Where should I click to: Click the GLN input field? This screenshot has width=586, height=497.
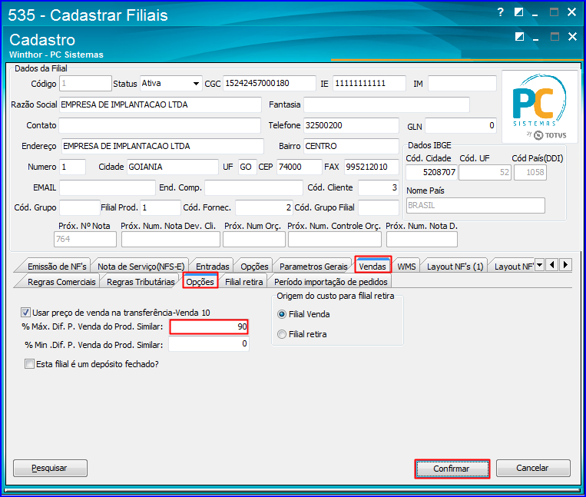(x=461, y=126)
